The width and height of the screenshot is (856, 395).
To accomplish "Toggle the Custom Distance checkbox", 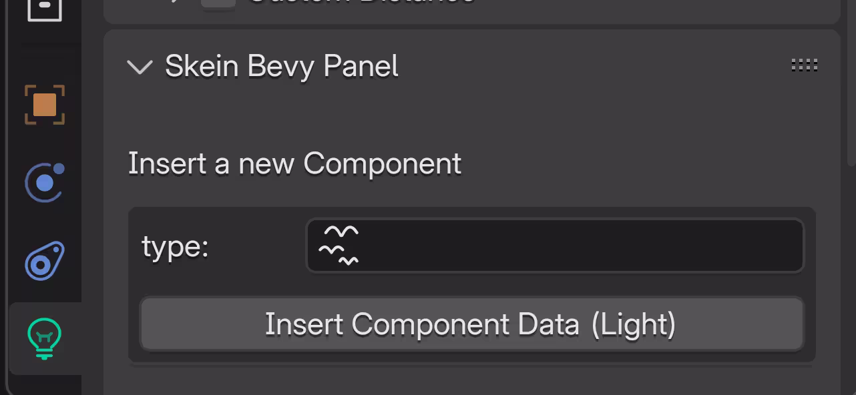I will tap(218, 3).
